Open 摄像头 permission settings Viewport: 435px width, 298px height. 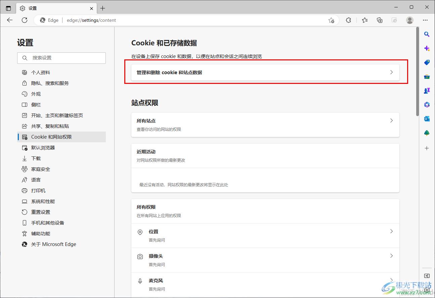[265, 260]
